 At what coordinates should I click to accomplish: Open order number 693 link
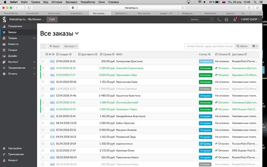tap(52, 61)
